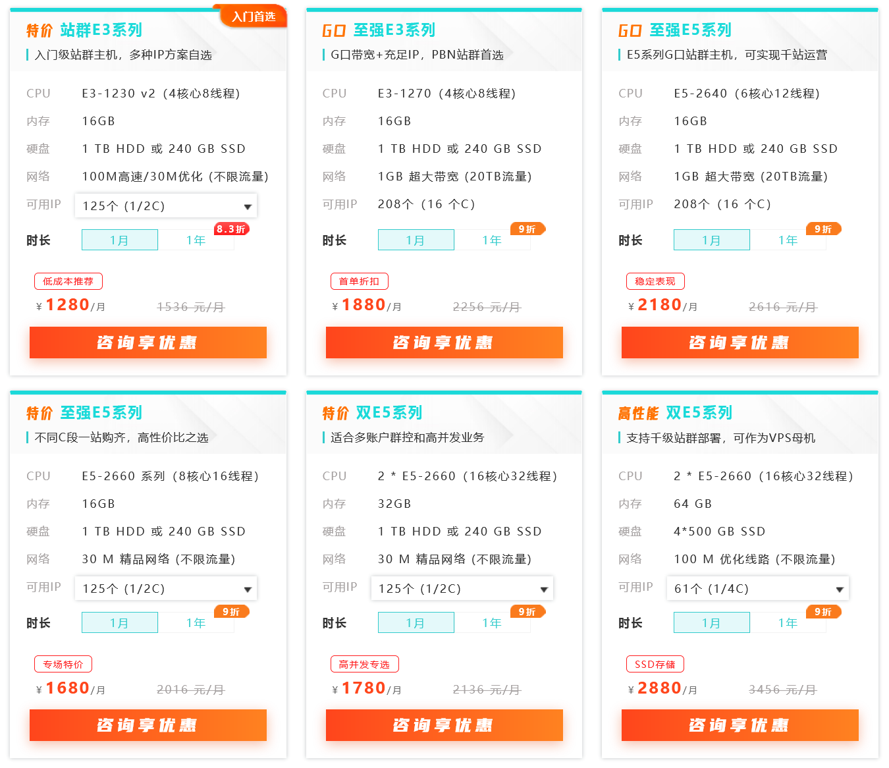
Task: Click the 专场特价 tag label
Action: pos(63,664)
